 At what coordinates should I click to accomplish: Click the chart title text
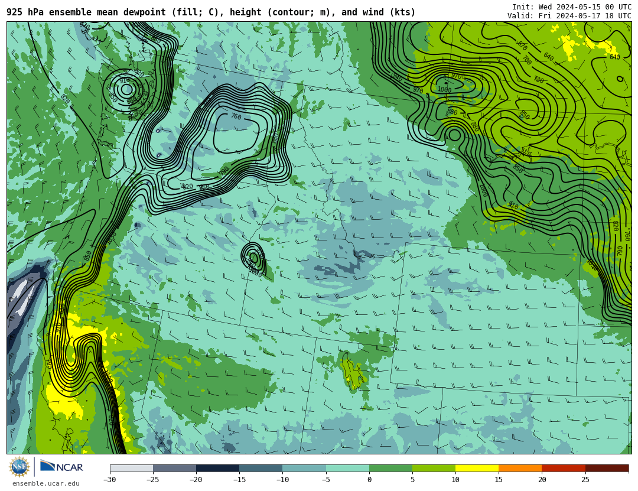211,12
